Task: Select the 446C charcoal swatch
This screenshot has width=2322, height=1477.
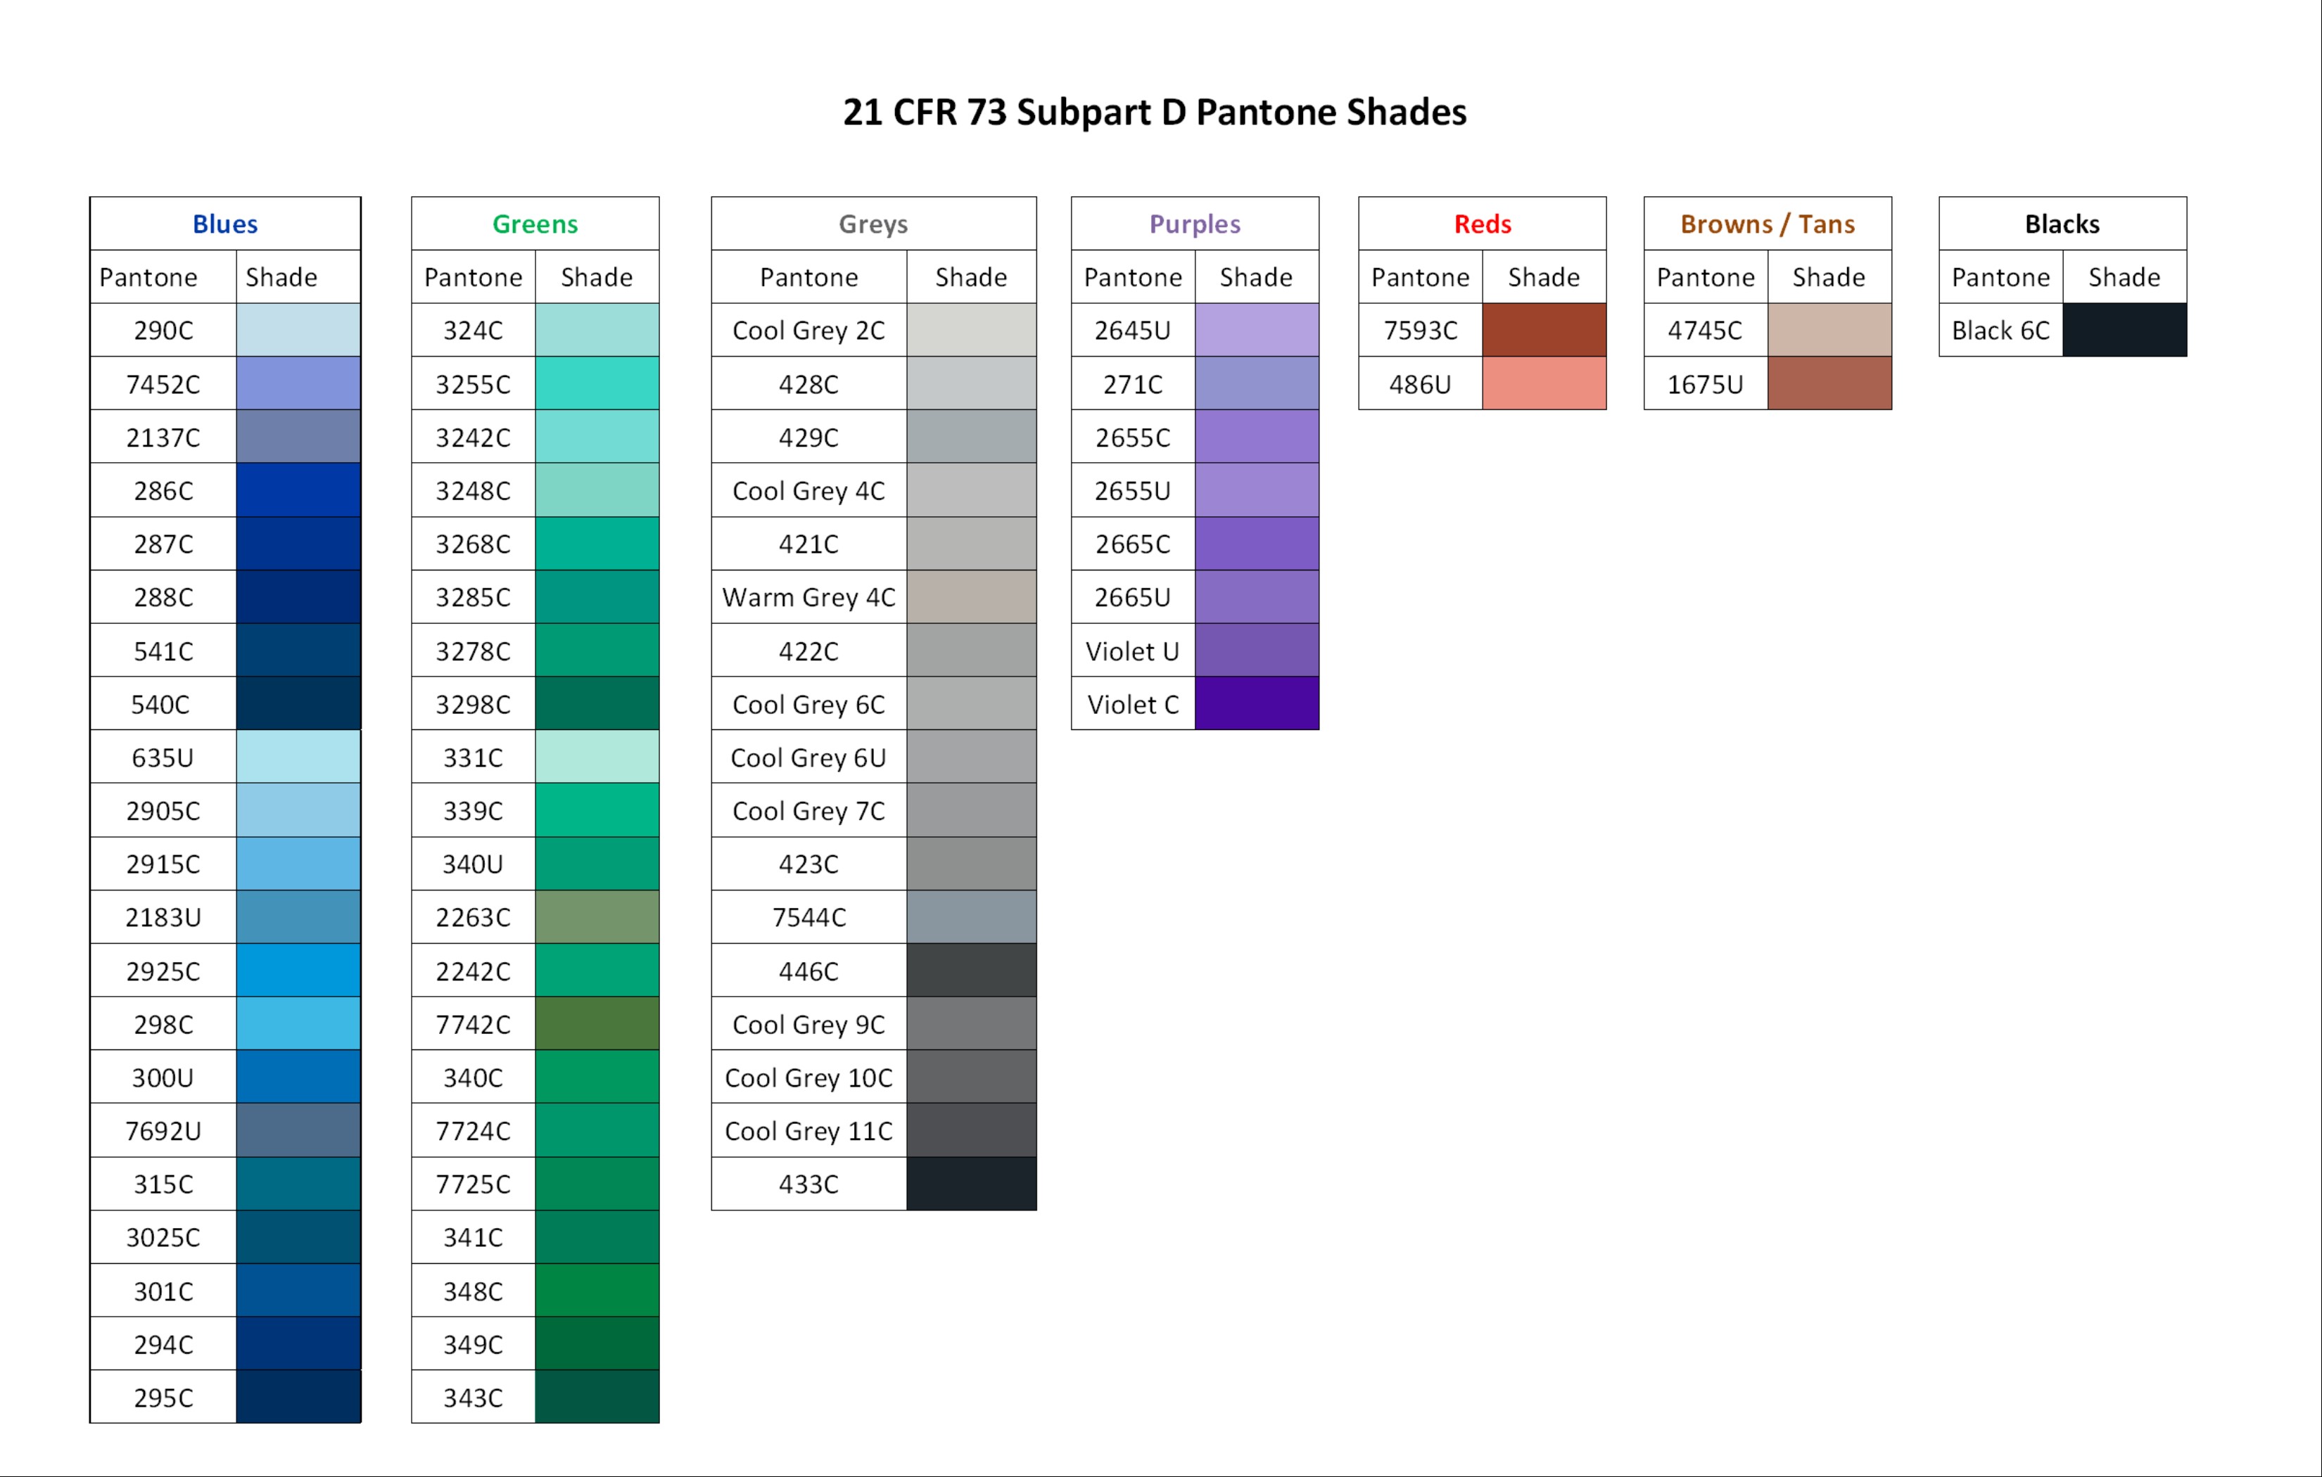Action: click(971, 970)
